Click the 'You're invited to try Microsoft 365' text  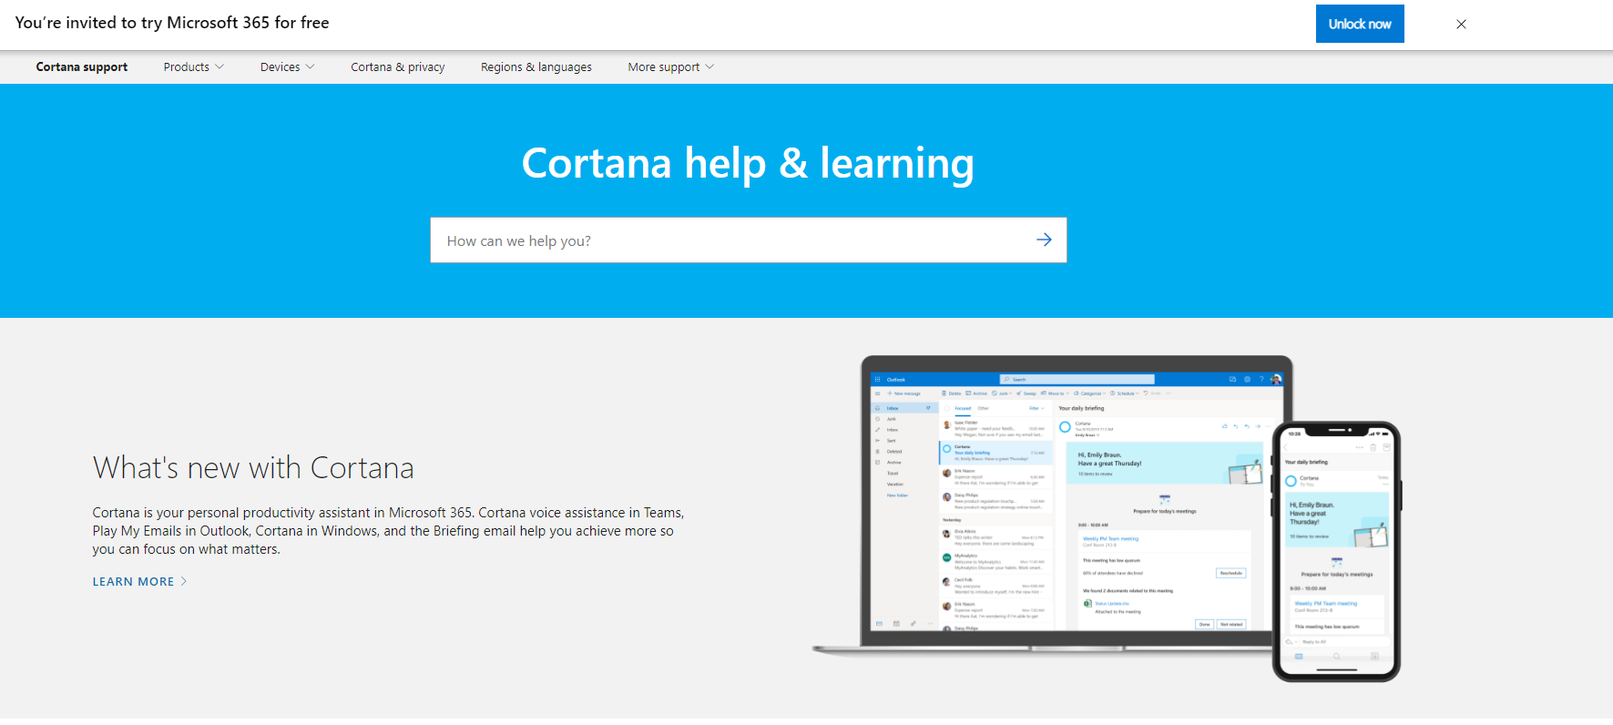pos(172,23)
